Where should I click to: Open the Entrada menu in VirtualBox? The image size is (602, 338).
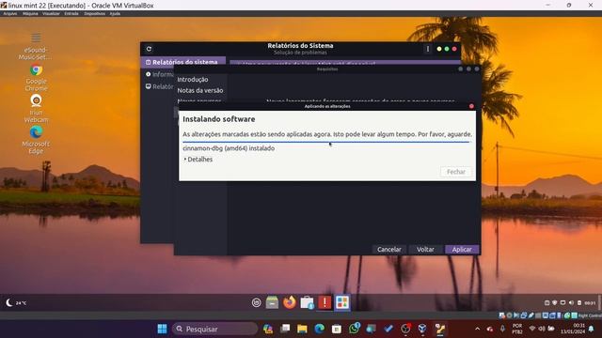coord(71,14)
